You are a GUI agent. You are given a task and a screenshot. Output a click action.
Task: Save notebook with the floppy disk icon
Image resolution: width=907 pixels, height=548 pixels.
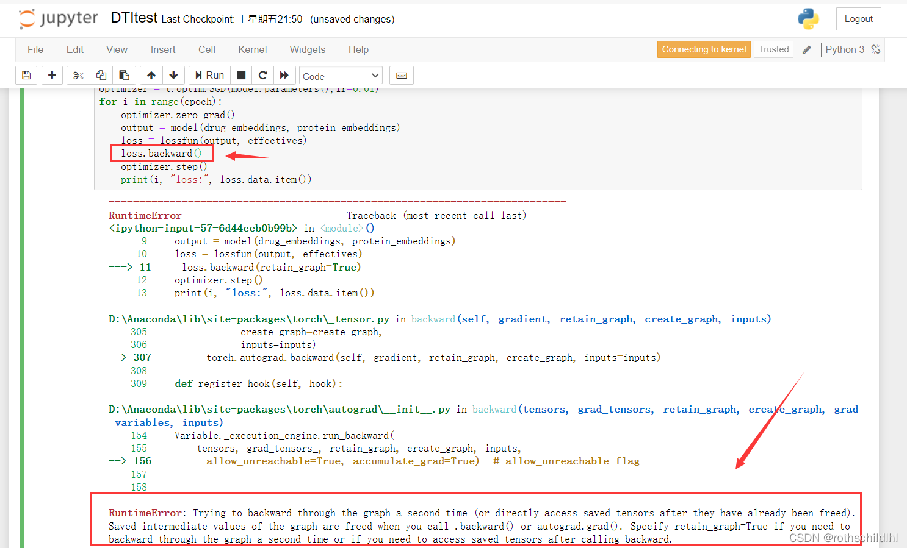point(26,75)
